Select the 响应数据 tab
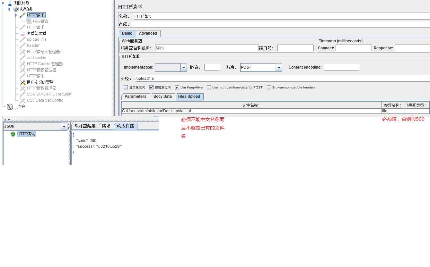 pos(126,126)
